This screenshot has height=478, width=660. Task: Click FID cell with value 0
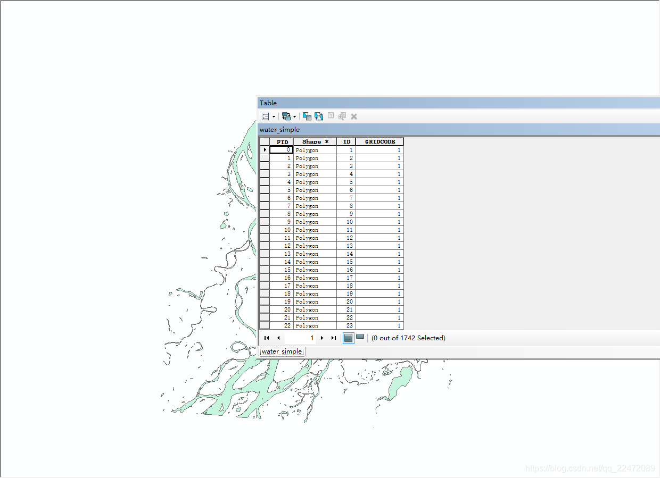tap(282, 150)
